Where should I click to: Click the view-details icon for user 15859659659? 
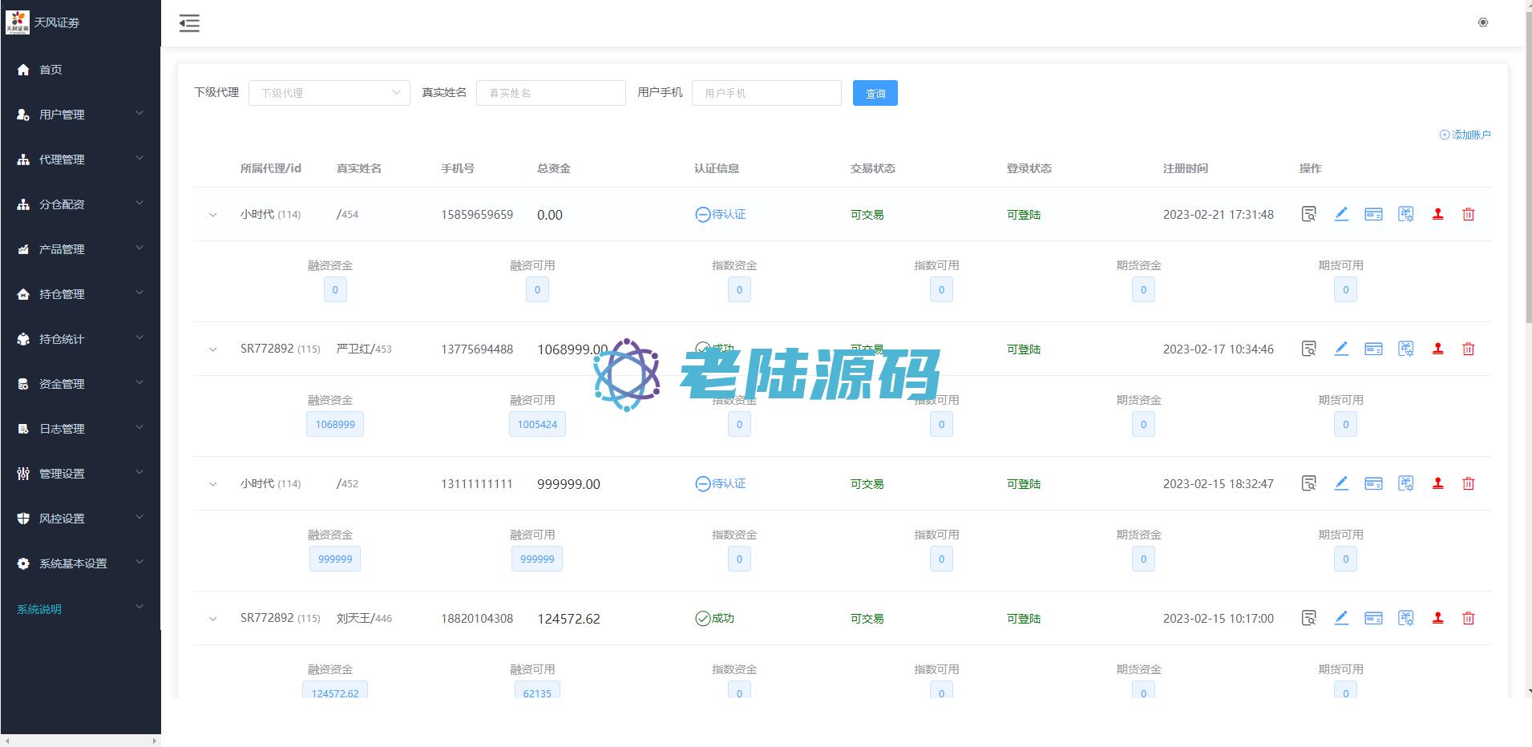click(x=1308, y=214)
